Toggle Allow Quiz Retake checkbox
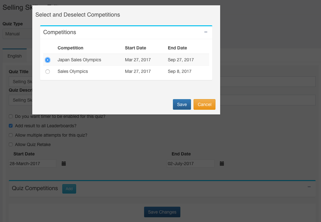 pos(11,144)
